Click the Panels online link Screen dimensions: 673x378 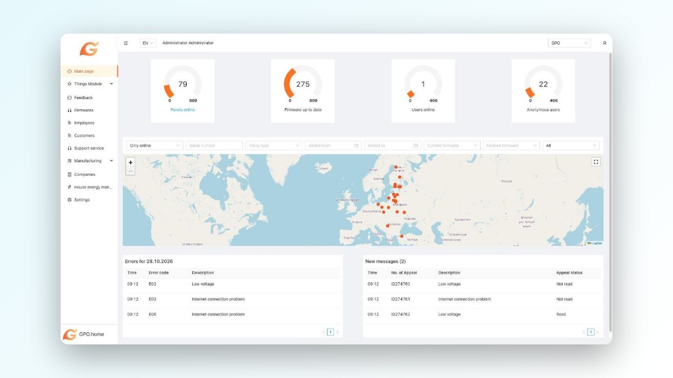point(183,110)
